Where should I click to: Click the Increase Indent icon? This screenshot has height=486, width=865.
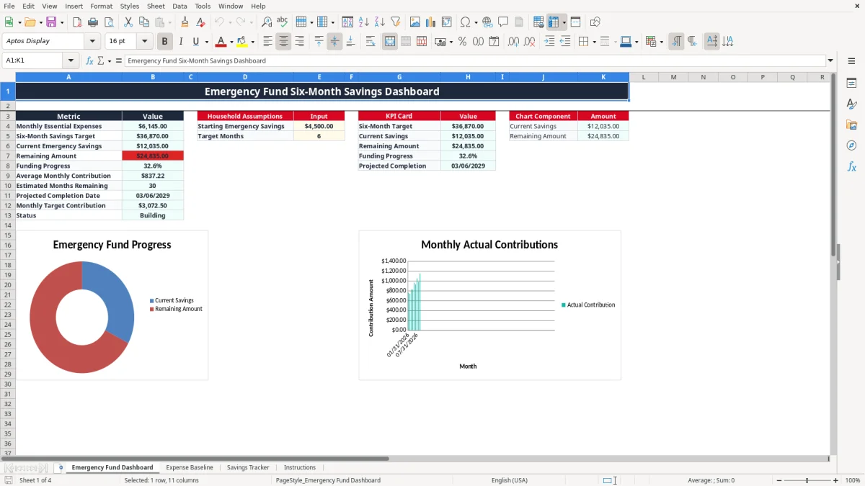point(549,42)
